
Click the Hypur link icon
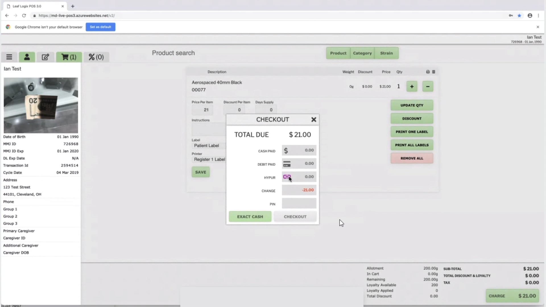point(287,177)
